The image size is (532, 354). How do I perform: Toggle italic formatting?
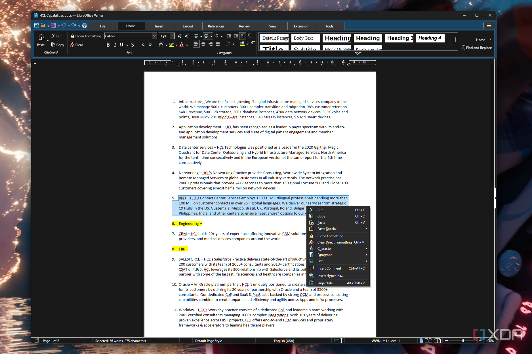point(115,45)
